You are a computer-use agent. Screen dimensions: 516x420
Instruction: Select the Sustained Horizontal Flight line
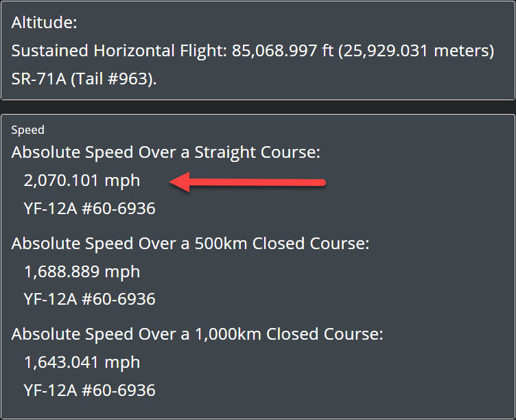point(253,51)
